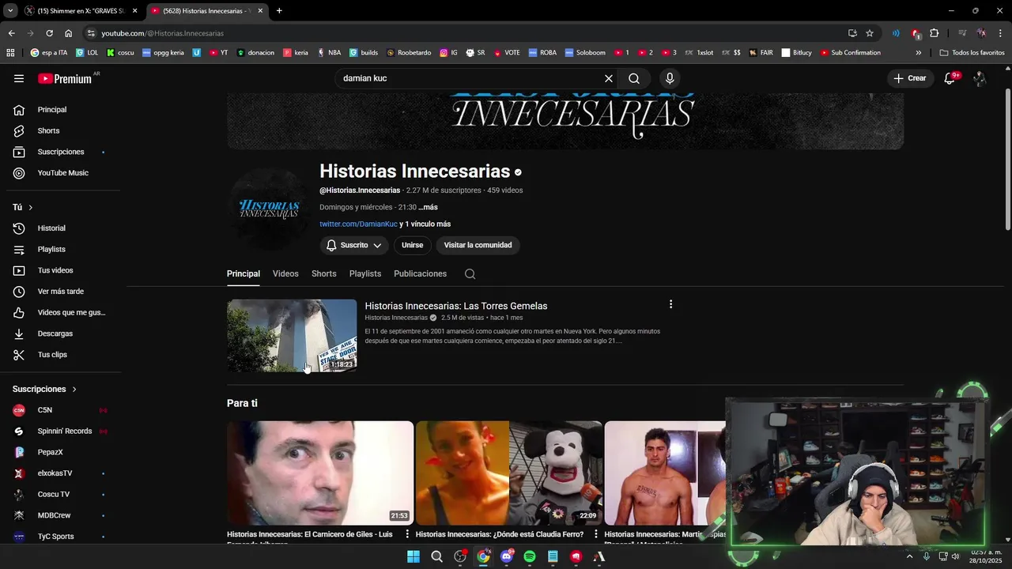Click the Crear button
Image resolution: width=1012 pixels, height=569 pixels.
909,78
